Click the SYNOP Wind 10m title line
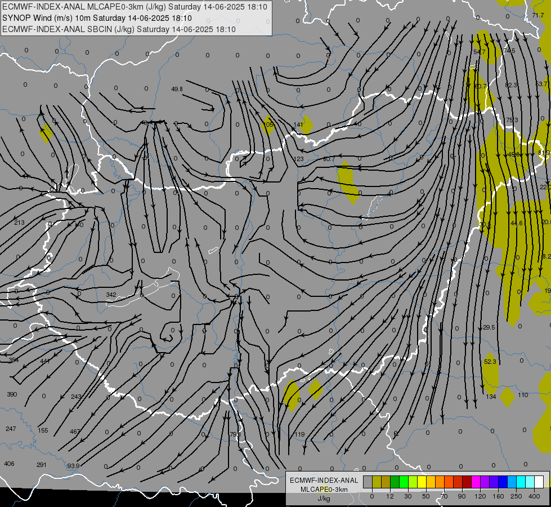Viewport: 551px width, 507px height. click(97, 18)
